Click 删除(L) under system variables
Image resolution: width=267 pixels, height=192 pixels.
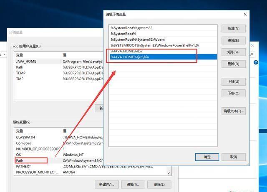coord(159,185)
